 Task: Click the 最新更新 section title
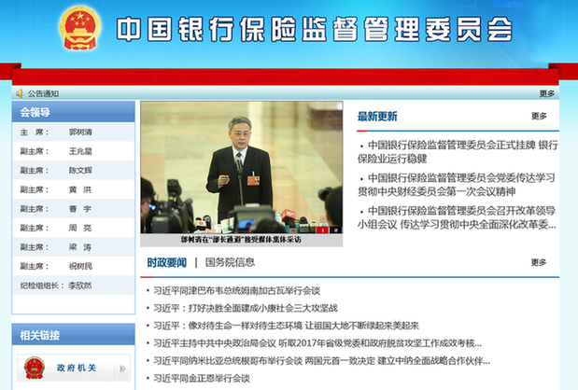pyautogui.click(x=377, y=117)
